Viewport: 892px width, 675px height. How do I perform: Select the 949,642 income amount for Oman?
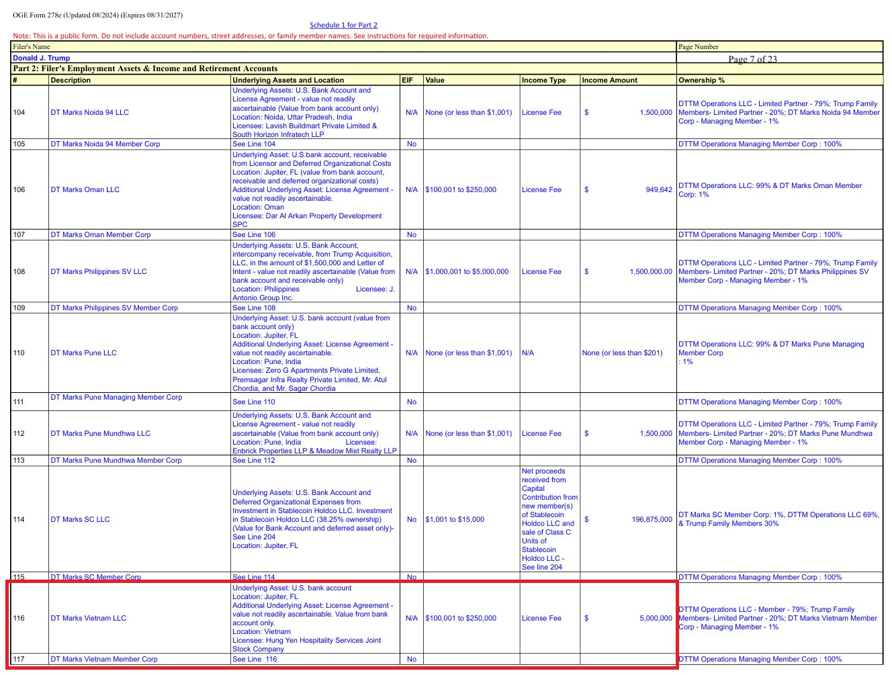(x=659, y=189)
